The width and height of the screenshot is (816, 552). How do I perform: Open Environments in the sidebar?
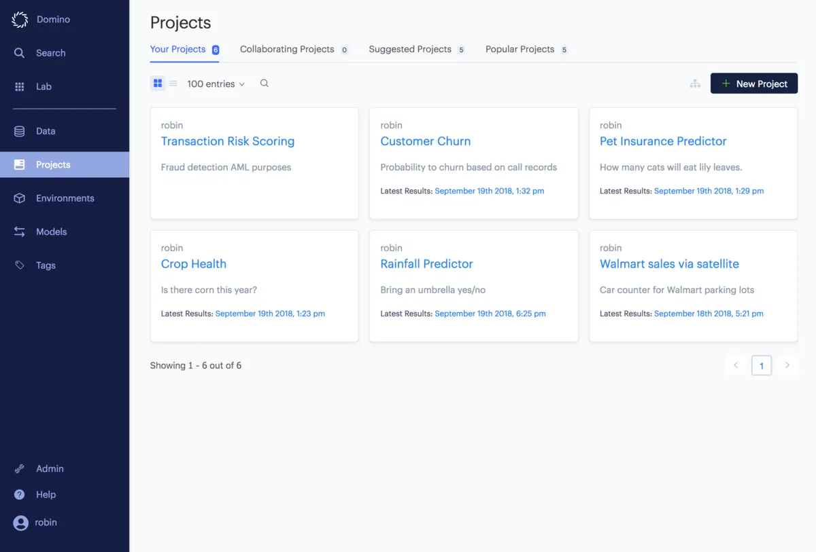[x=65, y=198]
